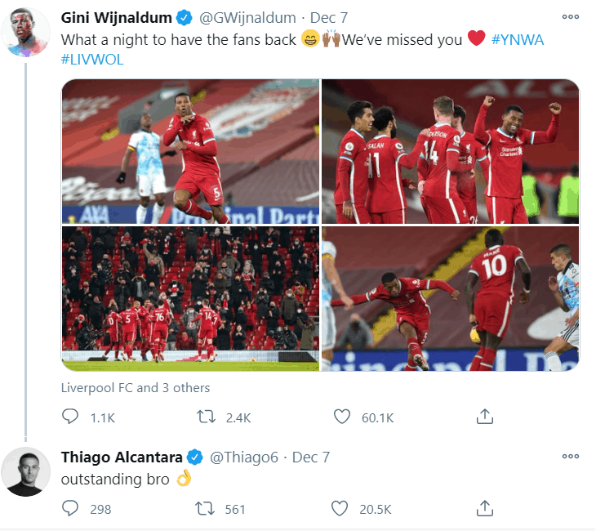Like Thiago Alcantara's reply
The image size is (596, 531).
coord(340,508)
